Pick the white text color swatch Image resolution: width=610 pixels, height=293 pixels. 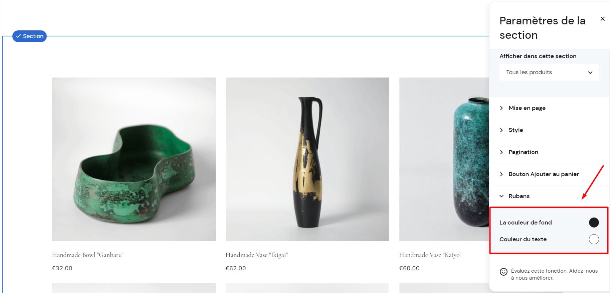(x=594, y=239)
